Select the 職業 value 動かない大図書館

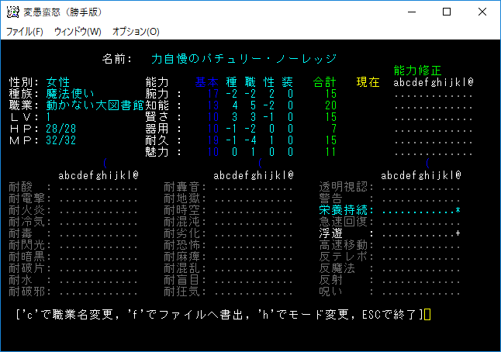(93, 105)
